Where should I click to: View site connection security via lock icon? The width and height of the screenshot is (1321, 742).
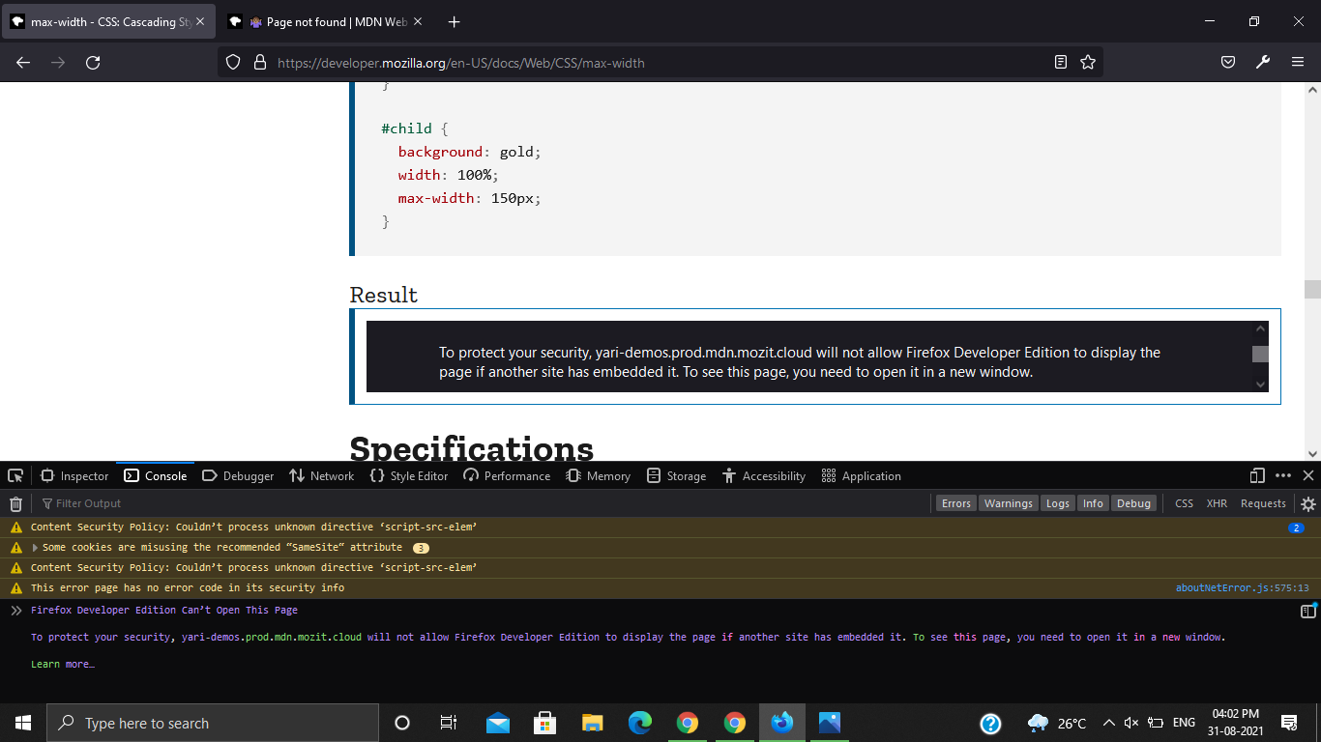coord(258,62)
